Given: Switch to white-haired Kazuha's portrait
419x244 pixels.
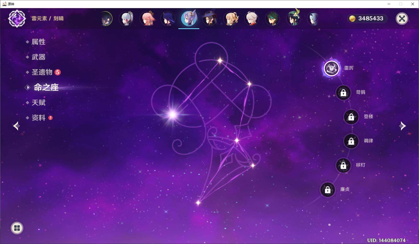Looking at the screenshot, I should (x=252, y=19).
